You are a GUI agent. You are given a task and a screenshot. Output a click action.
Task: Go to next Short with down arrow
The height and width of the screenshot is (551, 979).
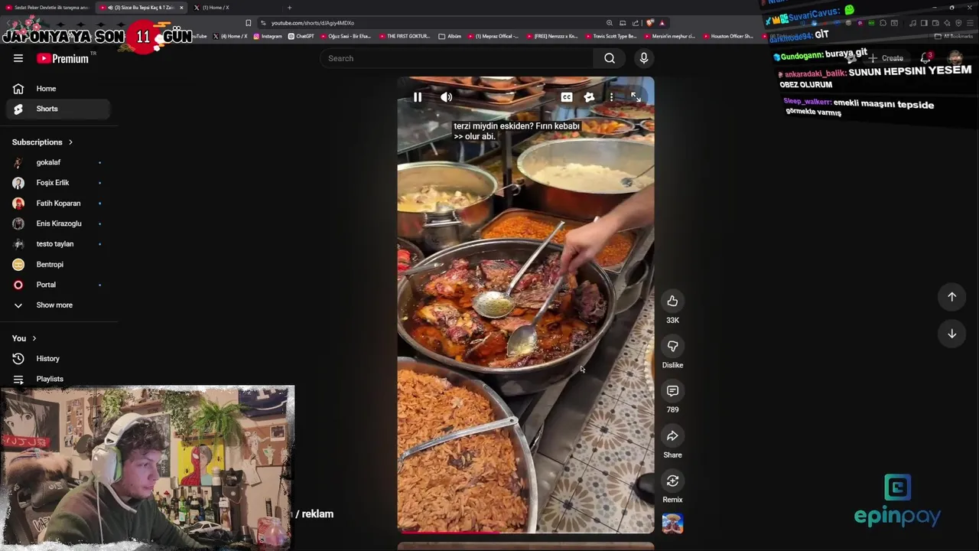pos(951,334)
